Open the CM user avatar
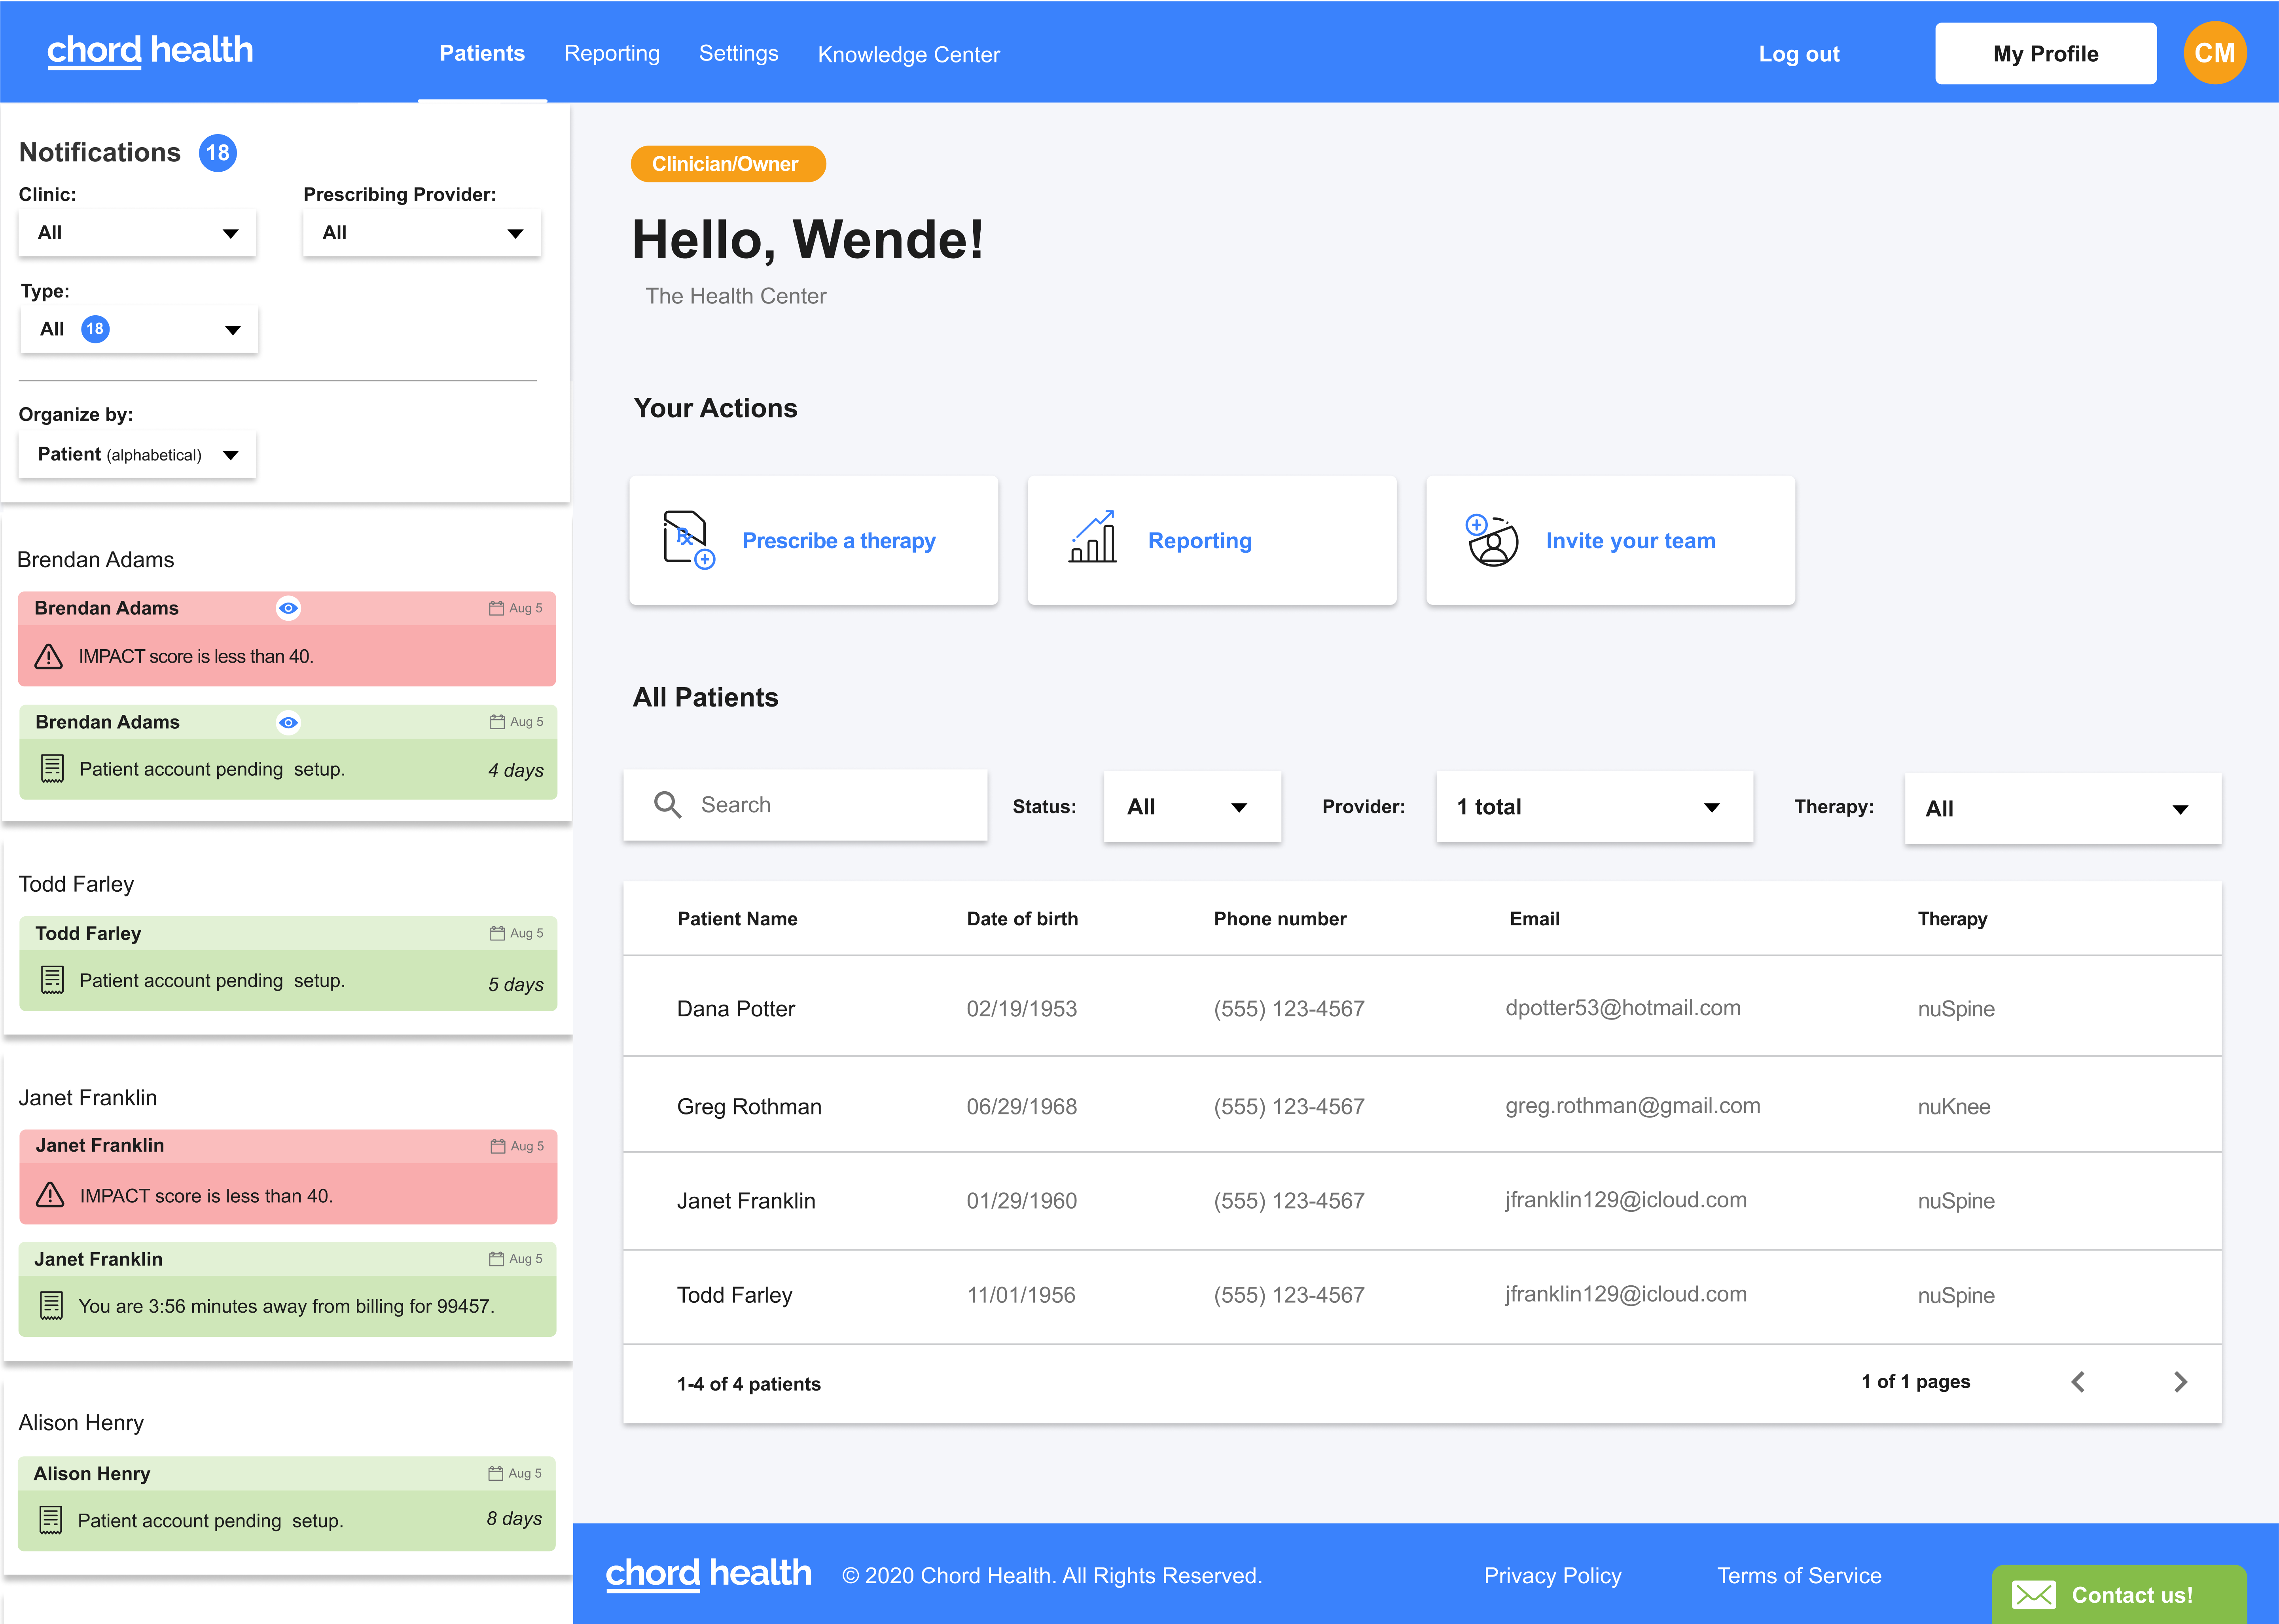This screenshot has height=1624, width=2279. pos(2214,53)
